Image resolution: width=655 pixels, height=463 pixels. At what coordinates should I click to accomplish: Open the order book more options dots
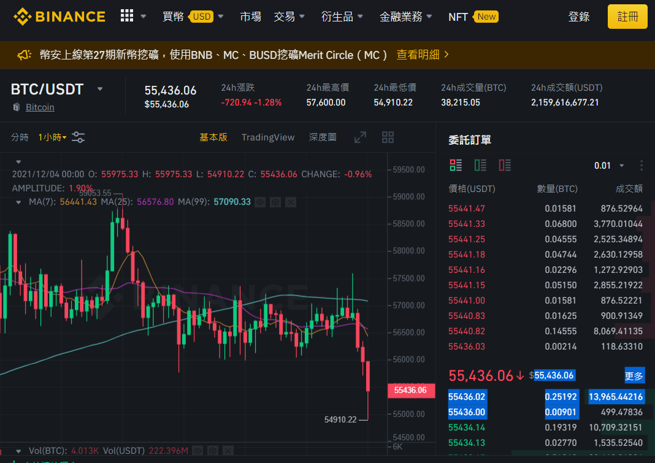point(642,166)
